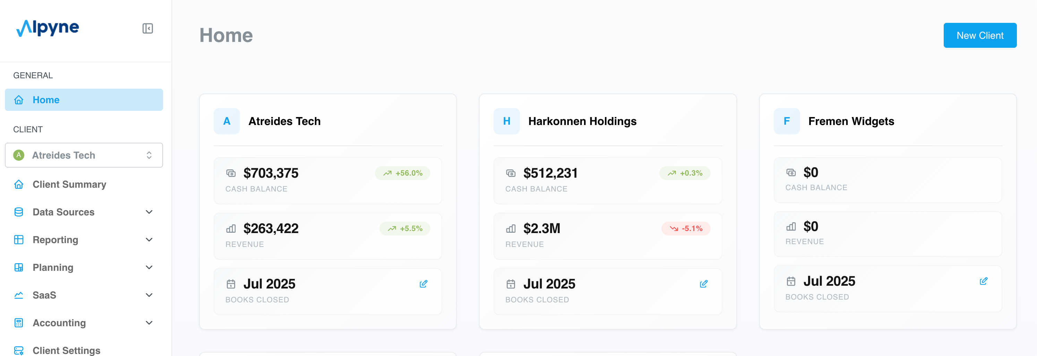This screenshot has width=1037, height=356.
Task: Expand the Data Sources section
Action: pos(149,212)
